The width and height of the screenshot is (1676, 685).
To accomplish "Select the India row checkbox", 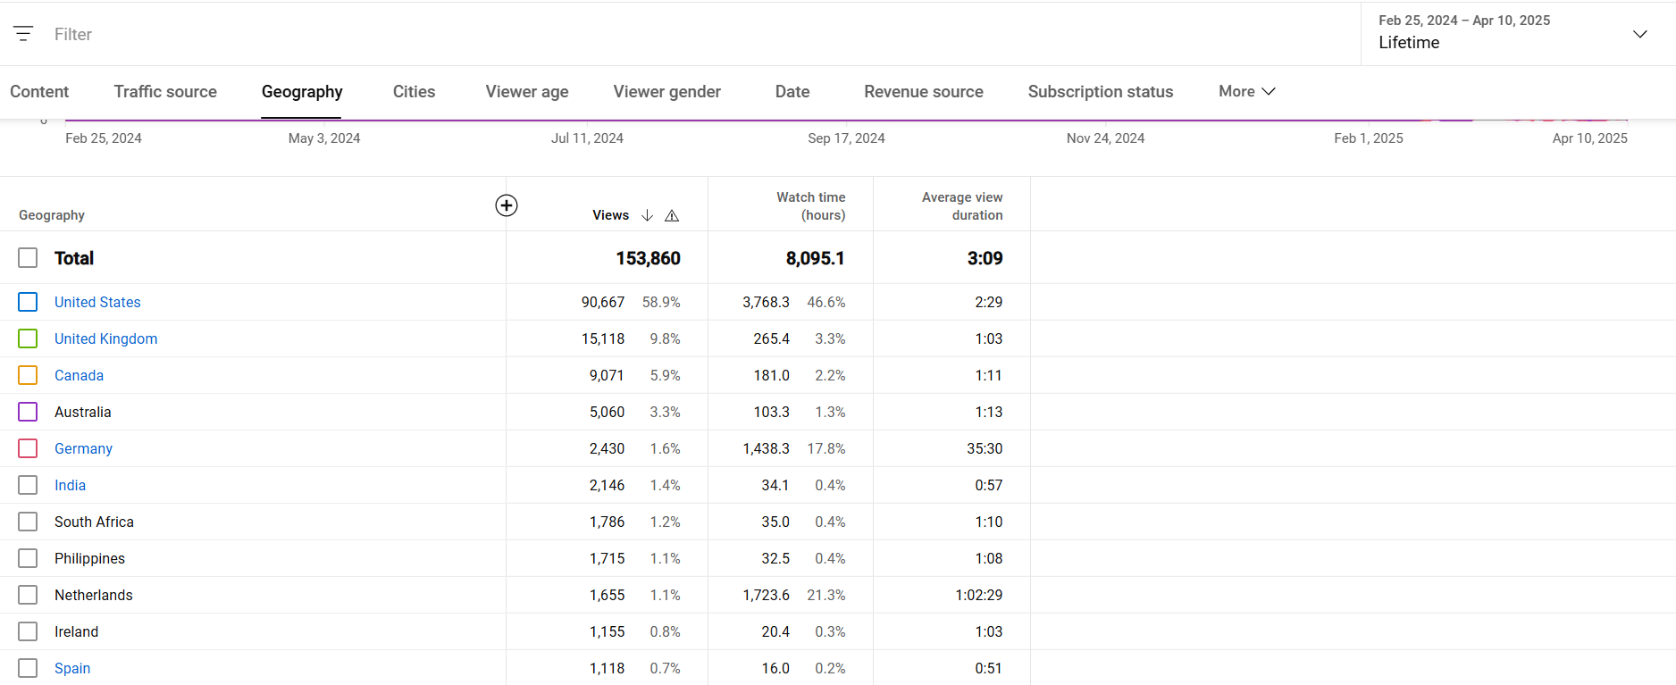I will point(28,485).
